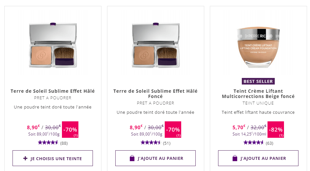Image resolution: width=310 pixels, height=171 pixels.
Task: Add Terre de Soleil Foncé to basket
Action: (x=155, y=159)
